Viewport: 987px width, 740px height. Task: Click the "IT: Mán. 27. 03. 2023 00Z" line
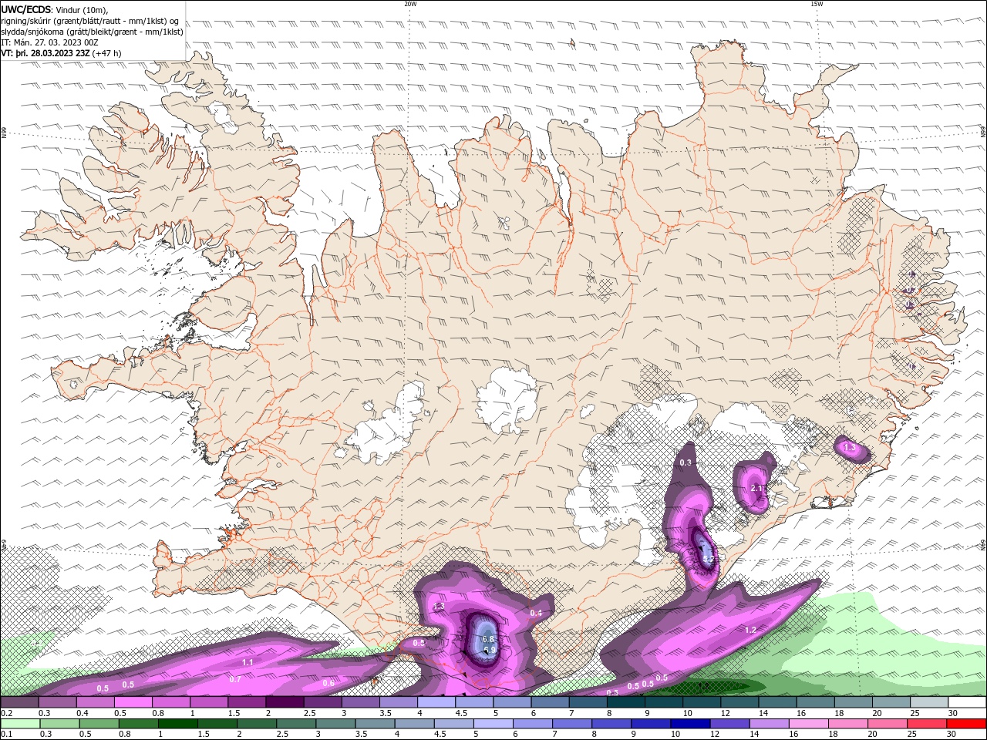tap(49, 42)
